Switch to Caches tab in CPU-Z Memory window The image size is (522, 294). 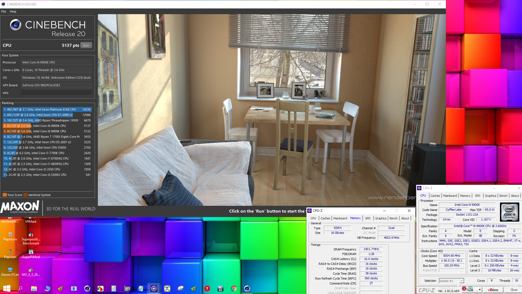pyautogui.click(x=325, y=218)
